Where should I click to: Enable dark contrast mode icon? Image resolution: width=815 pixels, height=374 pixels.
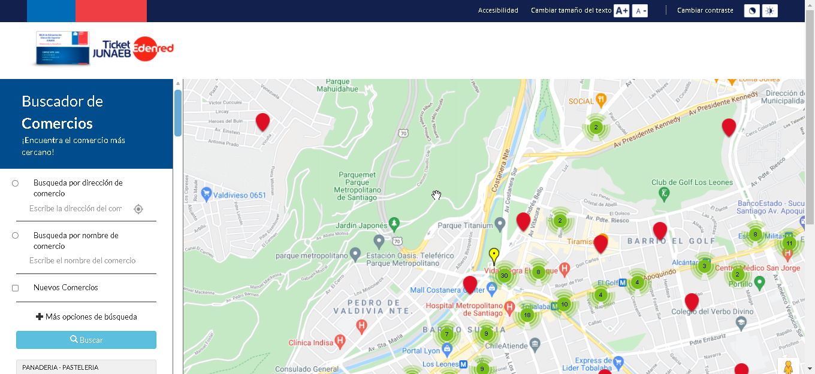point(751,11)
